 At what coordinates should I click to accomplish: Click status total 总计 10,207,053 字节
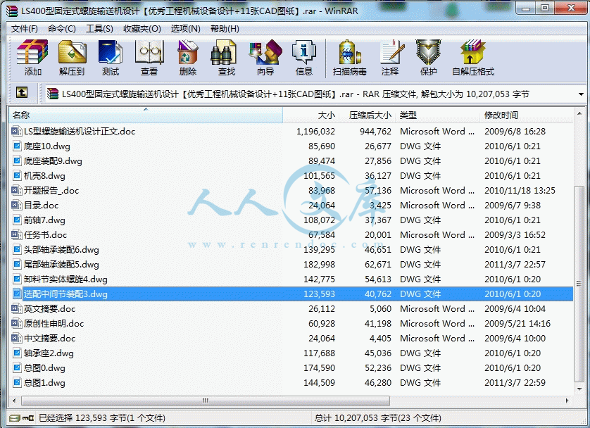tap(378, 418)
